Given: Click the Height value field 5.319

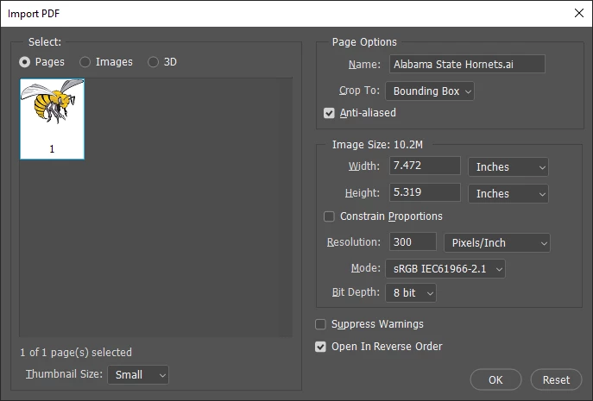Looking at the screenshot, I should (x=425, y=192).
